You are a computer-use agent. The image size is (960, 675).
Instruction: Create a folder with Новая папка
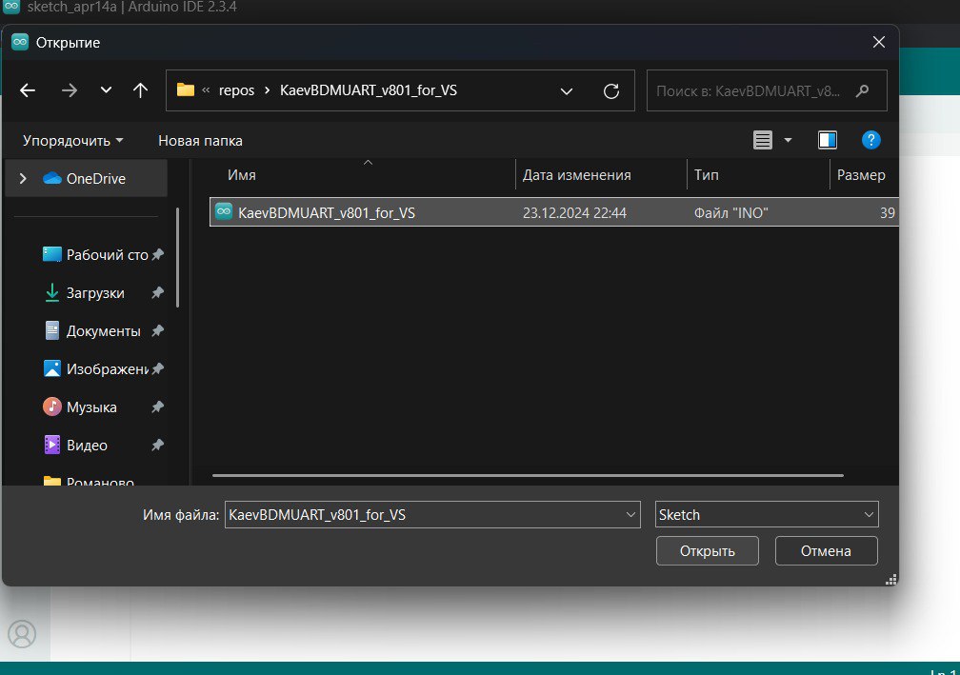point(200,141)
